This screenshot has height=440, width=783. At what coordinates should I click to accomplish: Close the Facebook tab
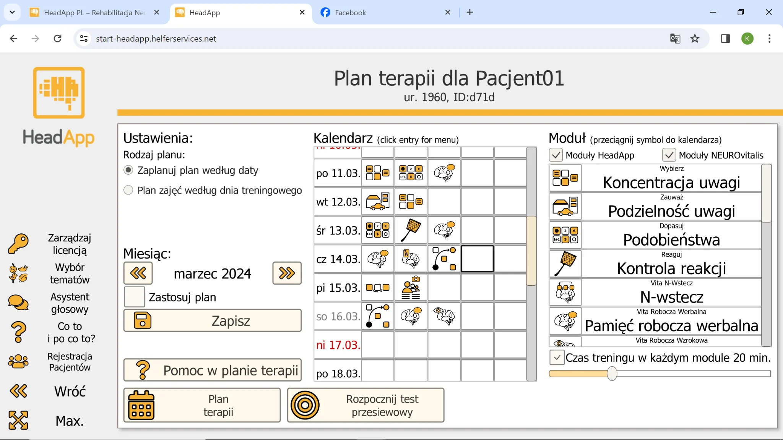coord(448,12)
